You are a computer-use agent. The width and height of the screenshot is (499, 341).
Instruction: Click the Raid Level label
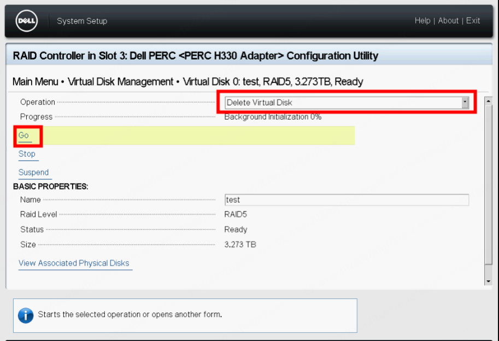pyautogui.click(x=38, y=214)
